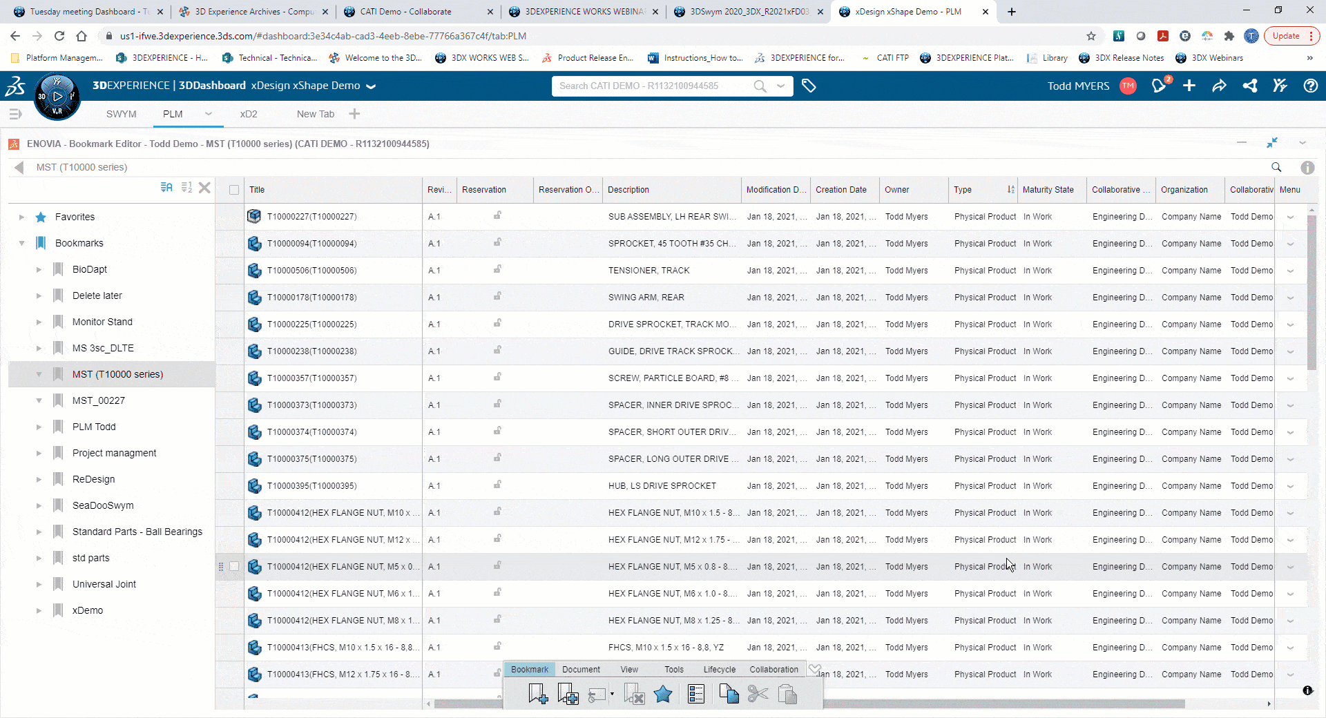
Task: Click the horizontal scrollbar of the table
Action: point(809,704)
